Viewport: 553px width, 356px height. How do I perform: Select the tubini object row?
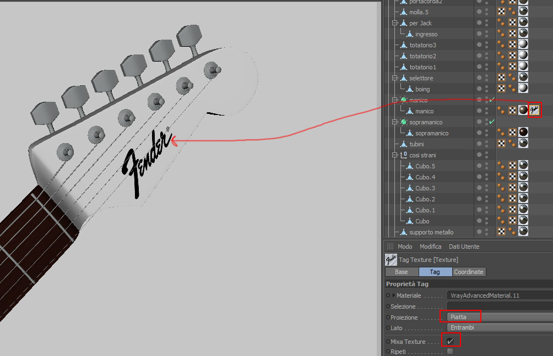(x=416, y=144)
